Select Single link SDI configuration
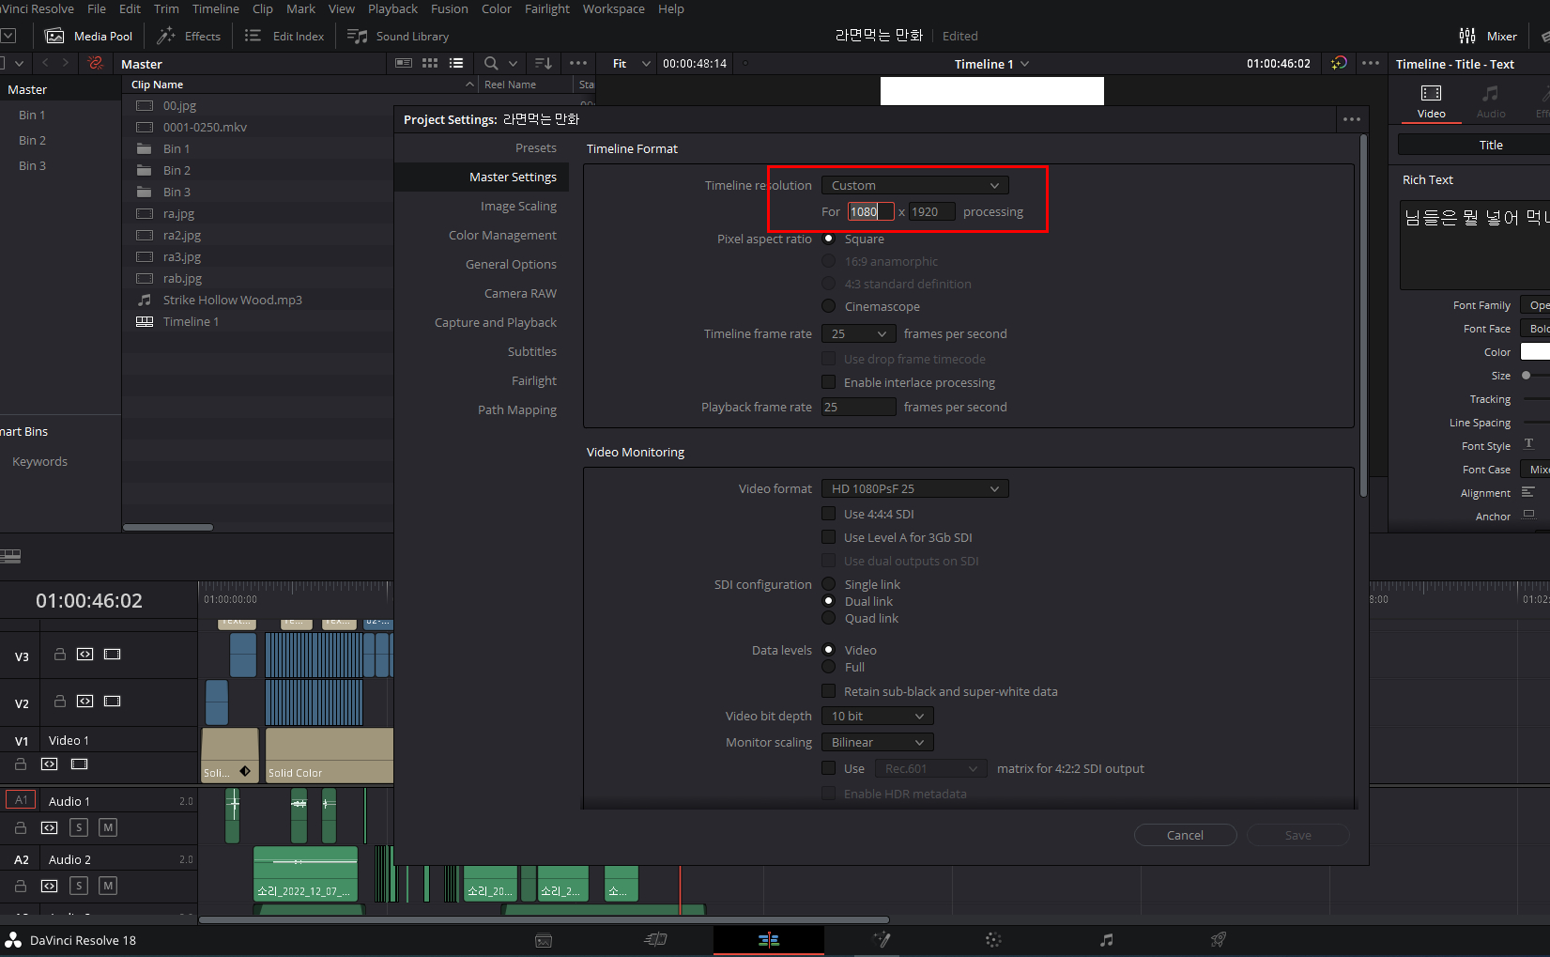This screenshot has width=1550, height=957. point(828,584)
